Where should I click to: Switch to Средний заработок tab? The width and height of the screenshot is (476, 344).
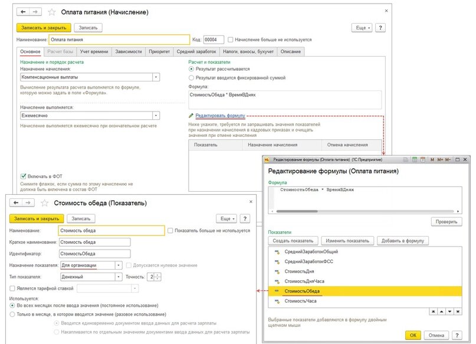click(196, 51)
